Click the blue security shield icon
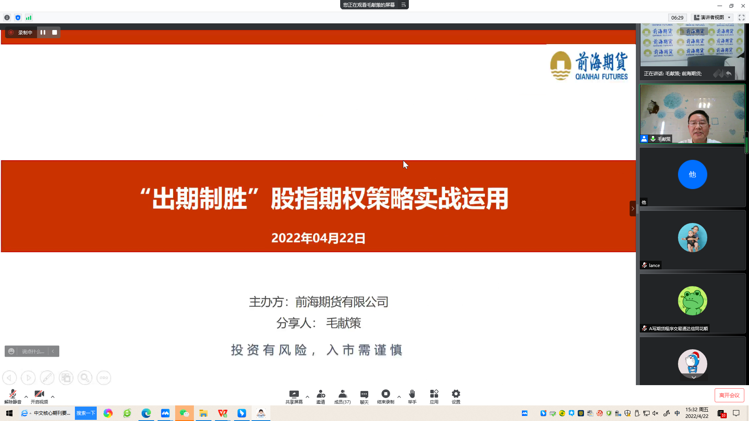Image resolution: width=749 pixels, height=421 pixels. point(18,18)
